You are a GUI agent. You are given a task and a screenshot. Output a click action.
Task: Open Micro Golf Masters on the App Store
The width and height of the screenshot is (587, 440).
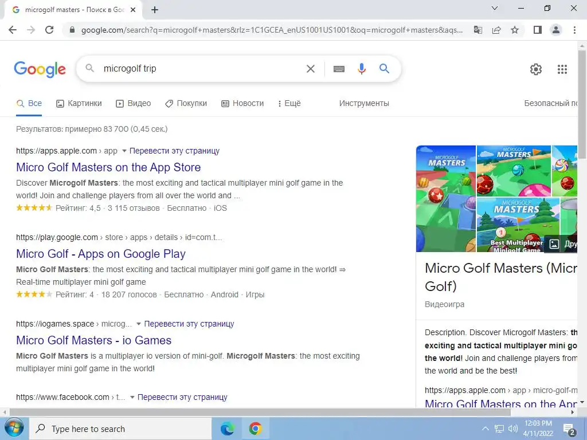point(108,167)
